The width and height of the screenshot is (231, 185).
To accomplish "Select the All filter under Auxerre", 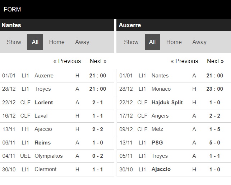I will click(152, 42).
